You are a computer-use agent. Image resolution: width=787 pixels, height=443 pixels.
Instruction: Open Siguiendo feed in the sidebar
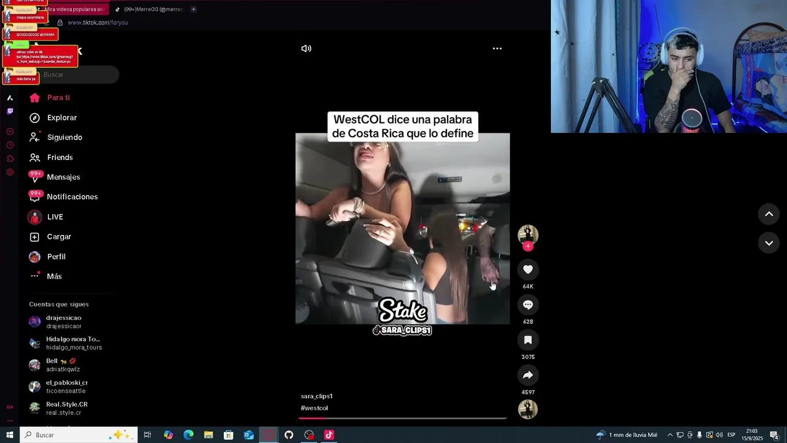click(55, 137)
